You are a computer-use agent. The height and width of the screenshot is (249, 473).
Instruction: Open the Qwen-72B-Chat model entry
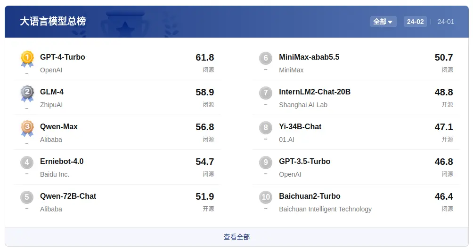tap(68, 196)
